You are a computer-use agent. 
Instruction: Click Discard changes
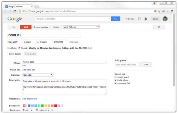(x=41, y=27)
